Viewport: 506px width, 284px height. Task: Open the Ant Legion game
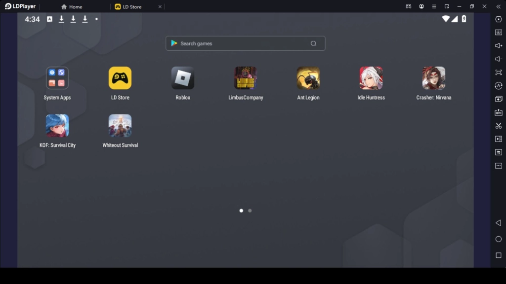[308, 78]
